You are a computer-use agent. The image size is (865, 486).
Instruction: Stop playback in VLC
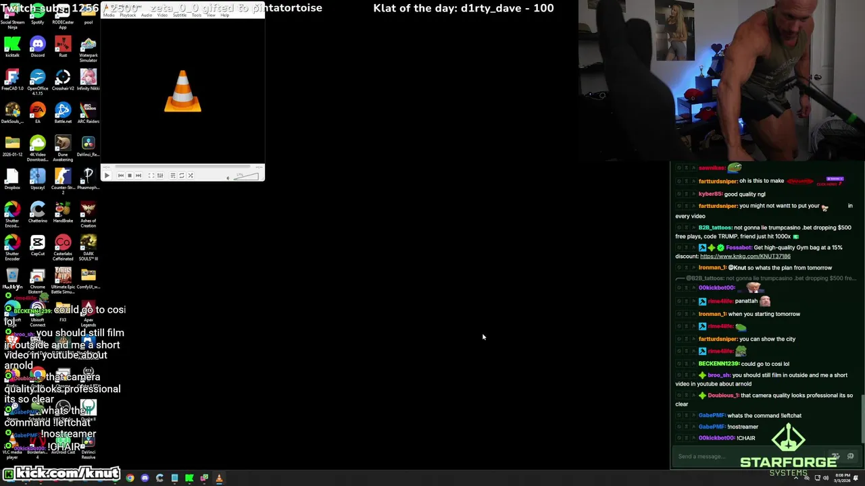click(130, 175)
